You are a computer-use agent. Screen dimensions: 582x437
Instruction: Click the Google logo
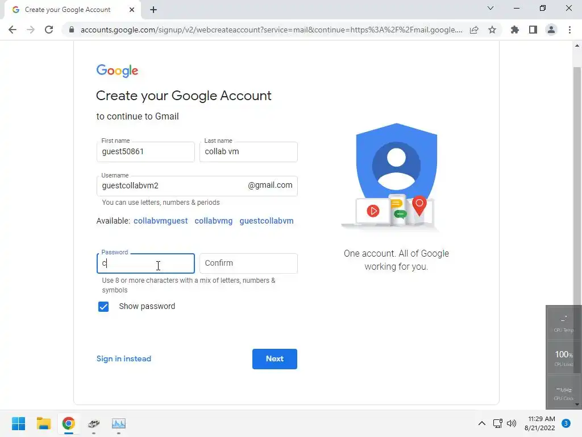(x=117, y=71)
